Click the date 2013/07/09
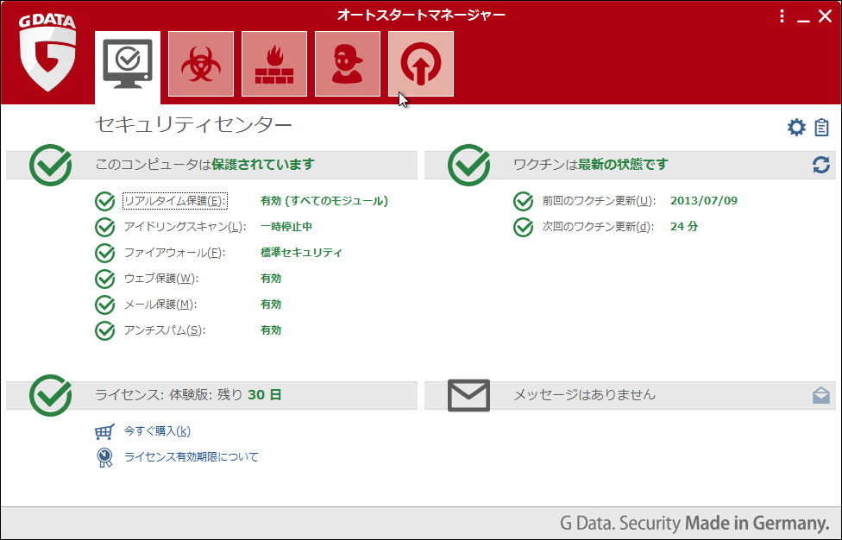Viewport: 842px width, 540px height. pos(704,201)
